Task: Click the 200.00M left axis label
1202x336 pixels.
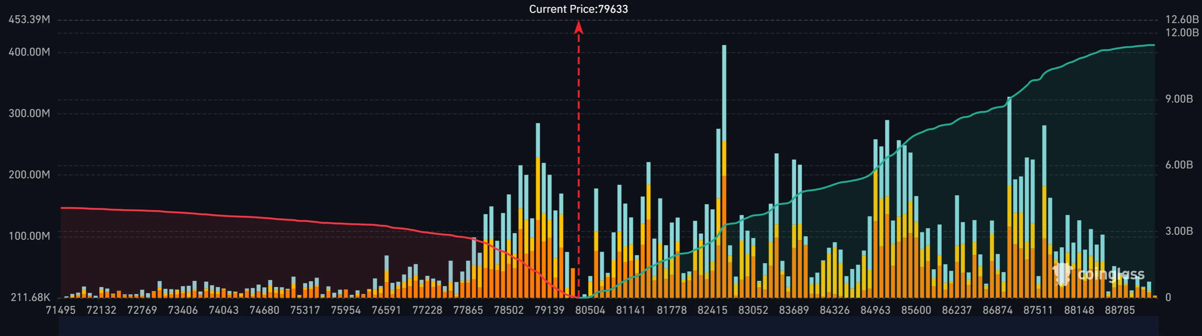Action: tap(29, 175)
